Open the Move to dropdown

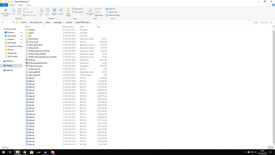pyautogui.click(x=41, y=12)
